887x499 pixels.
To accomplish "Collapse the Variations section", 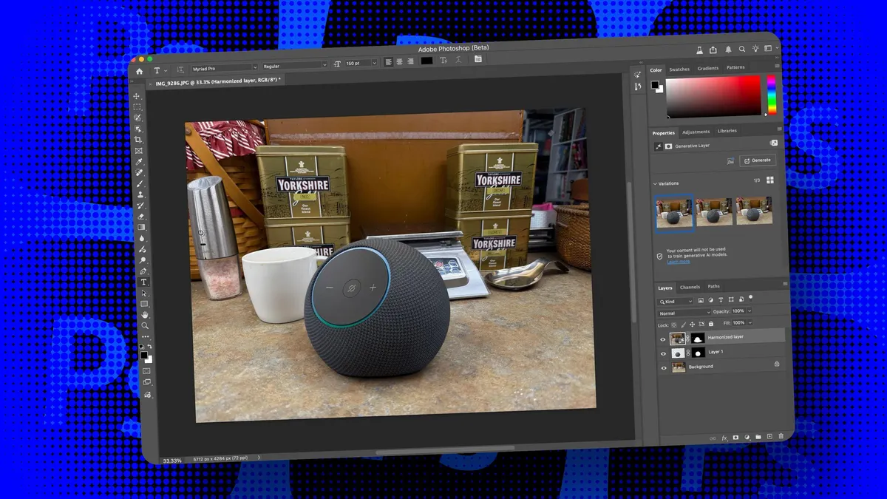I will (655, 183).
